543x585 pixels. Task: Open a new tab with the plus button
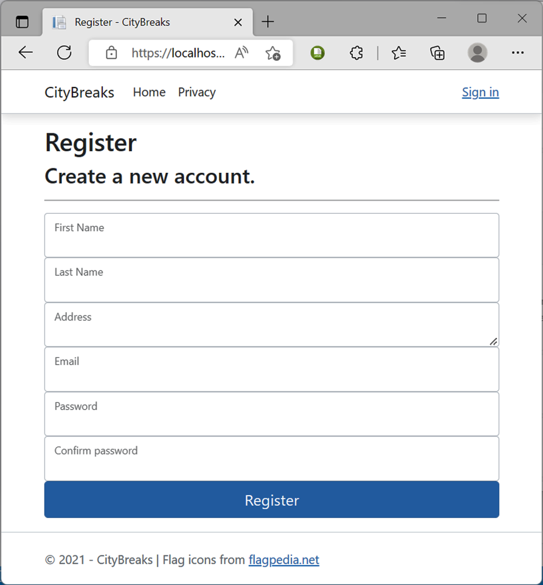click(268, 21)
